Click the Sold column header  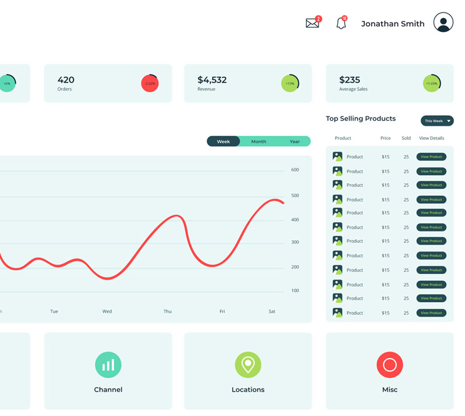406,138
